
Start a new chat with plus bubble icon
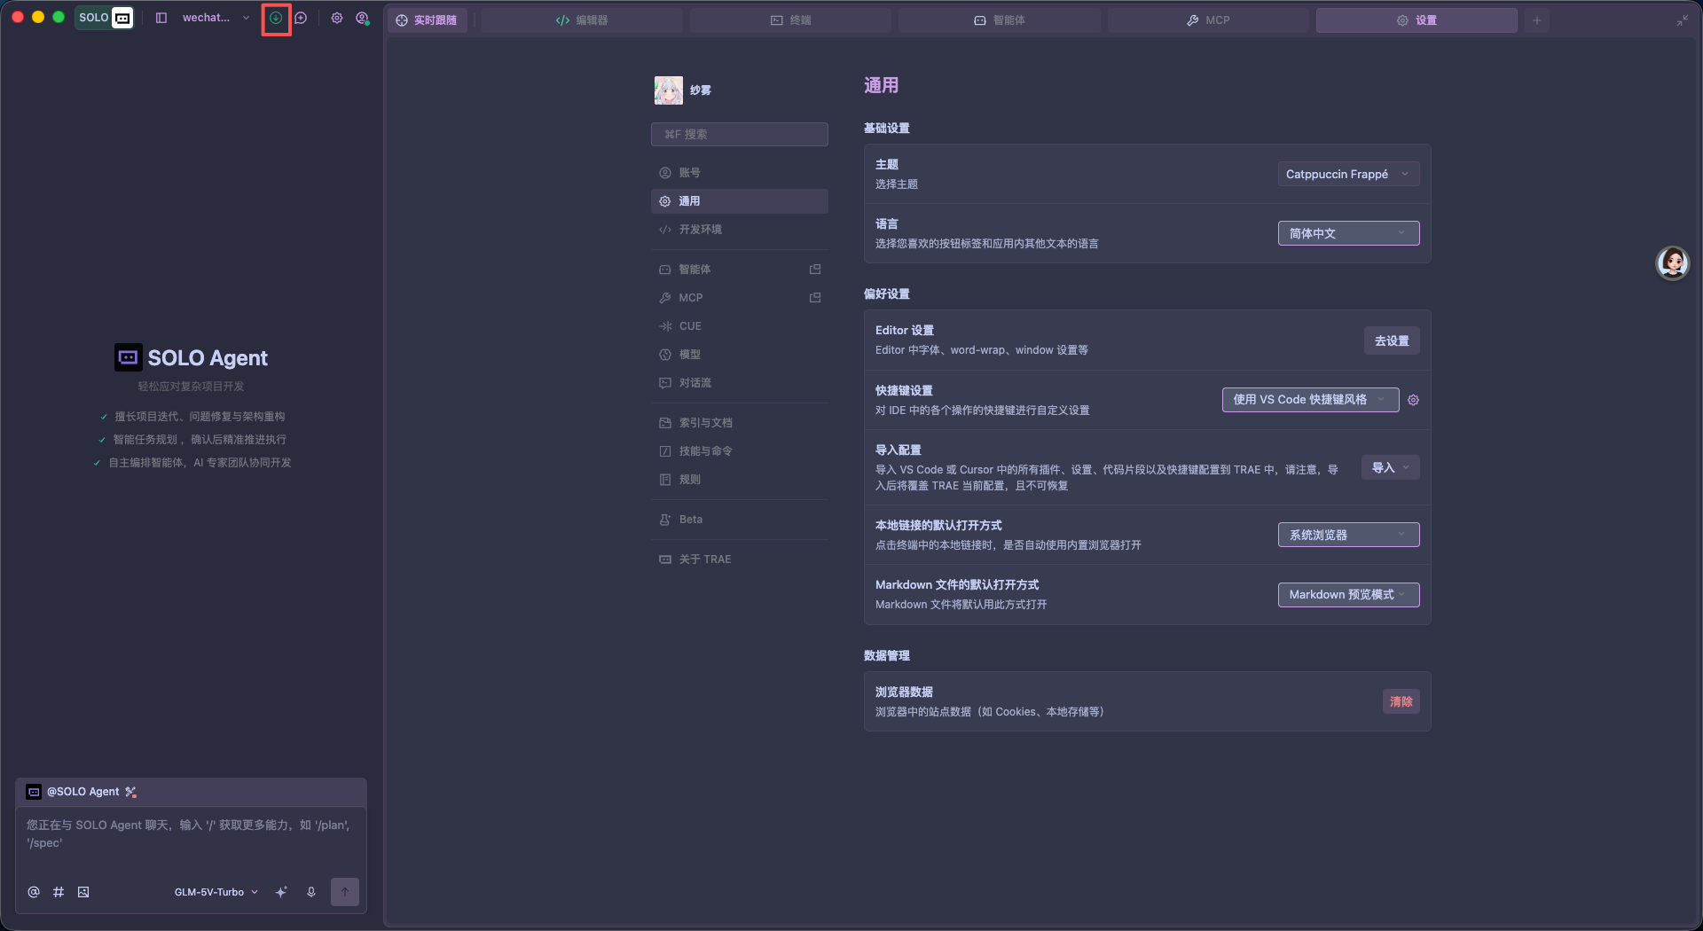pyautogui.click(x=301, y=18)
